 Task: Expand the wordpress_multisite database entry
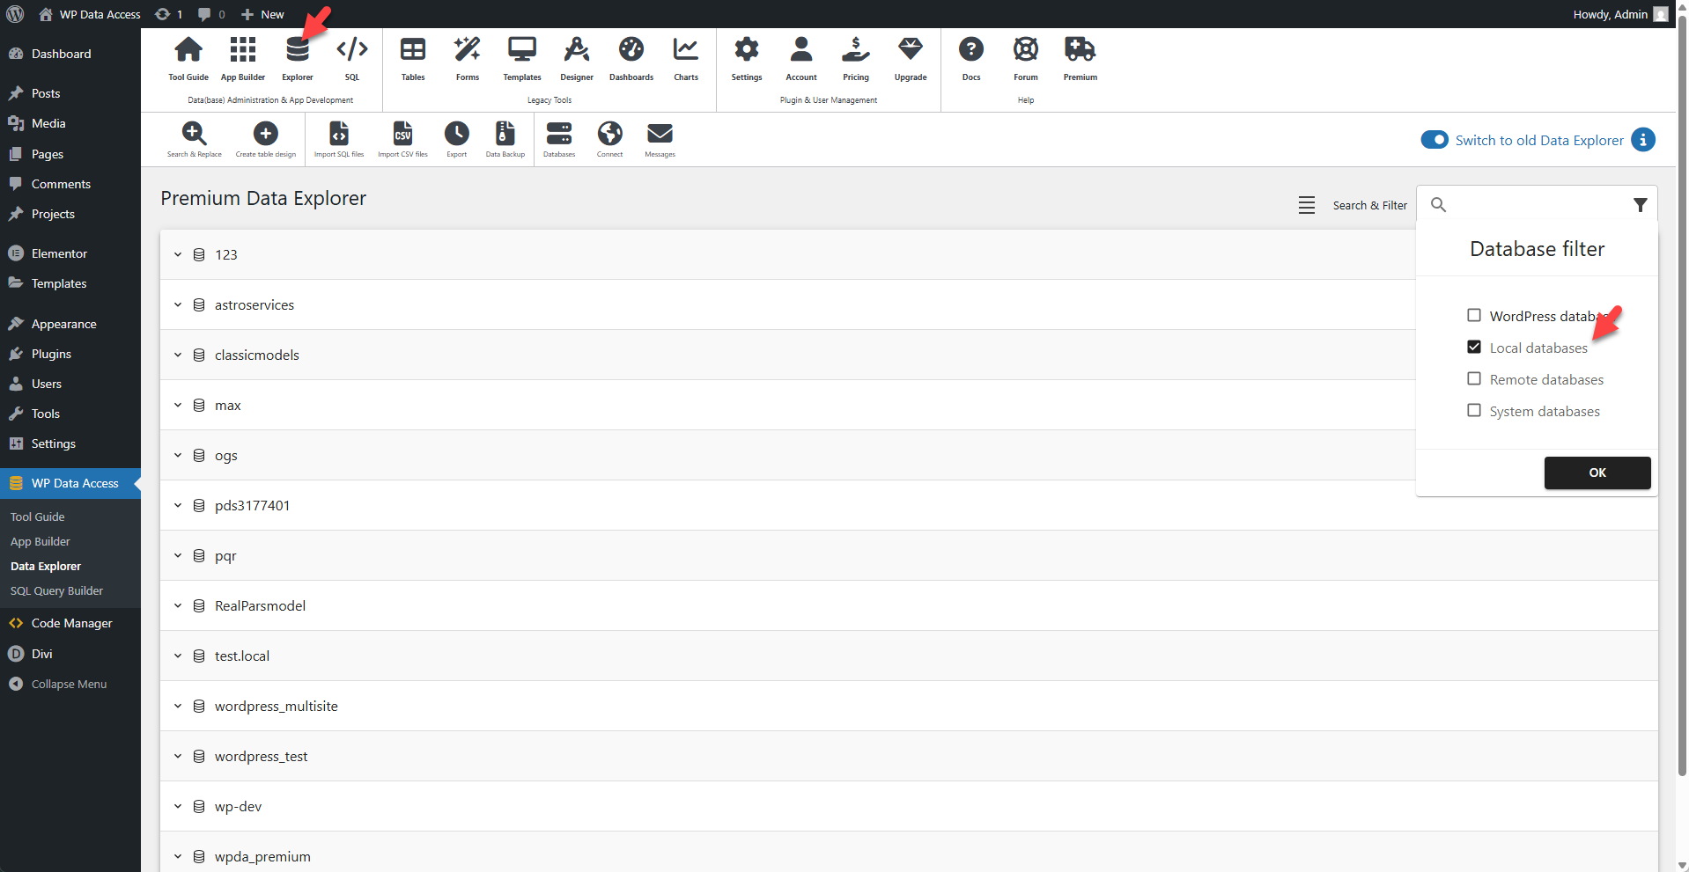coord(177,706)
